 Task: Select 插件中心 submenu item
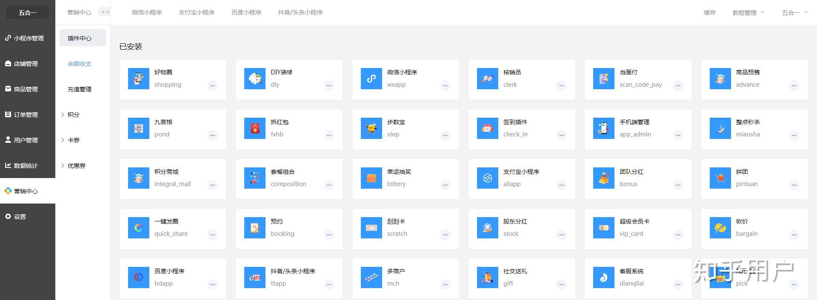tap(83, 38)
